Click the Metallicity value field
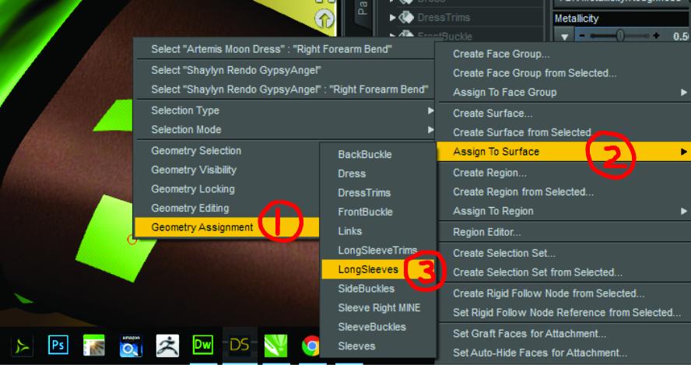This screenshot has height=365, width=691. pos(682,36)
